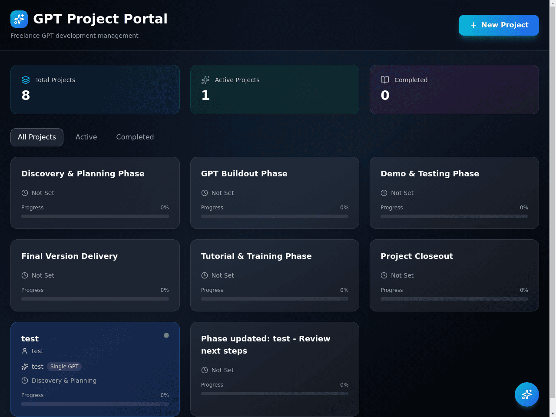This screenshot has width=556, height=417.
Task: Click the clock icon in GPT Buildout Phase
Action: pos(205,193)
